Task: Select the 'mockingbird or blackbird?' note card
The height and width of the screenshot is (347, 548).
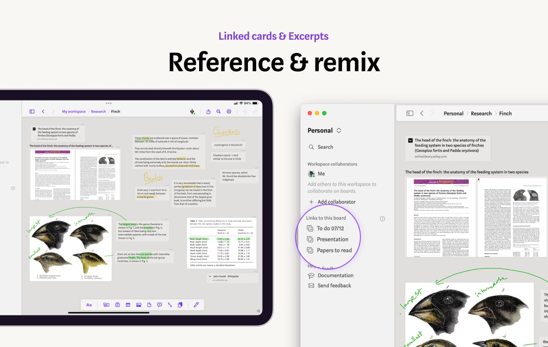Action: click(x=229, y=145)
